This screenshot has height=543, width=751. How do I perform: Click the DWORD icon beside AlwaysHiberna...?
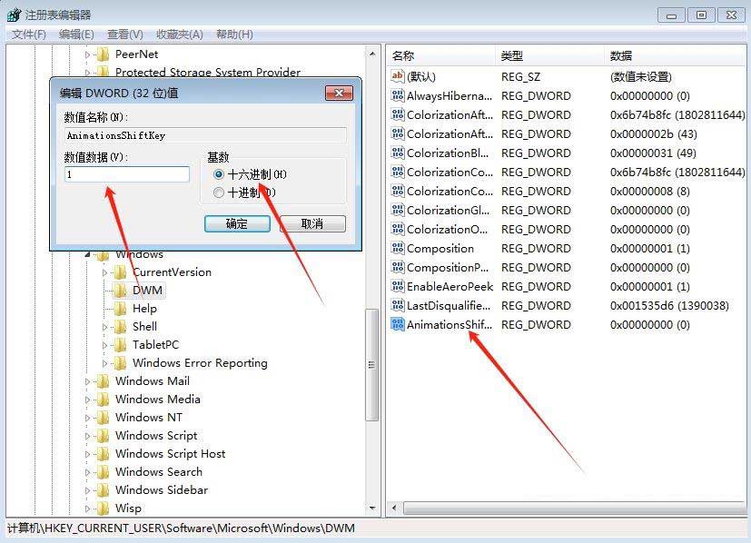point(398,95)
